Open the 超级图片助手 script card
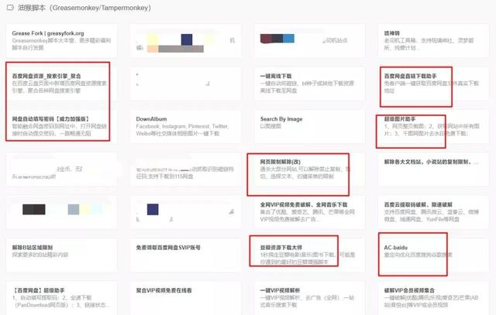The width and height of the screenshot is (496, 315). (433, 126)
